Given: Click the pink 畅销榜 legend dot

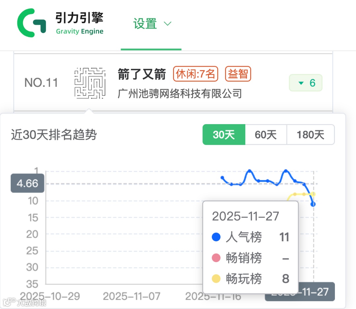Looking at the screenshot, I should pos(216,258).
